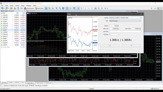The height and width of the screenshot is (92, 163).
Task: Select the text label tool
Action: click(102, 8)
